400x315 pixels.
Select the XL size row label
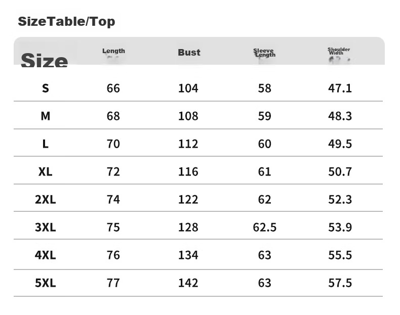click(46, 171)
